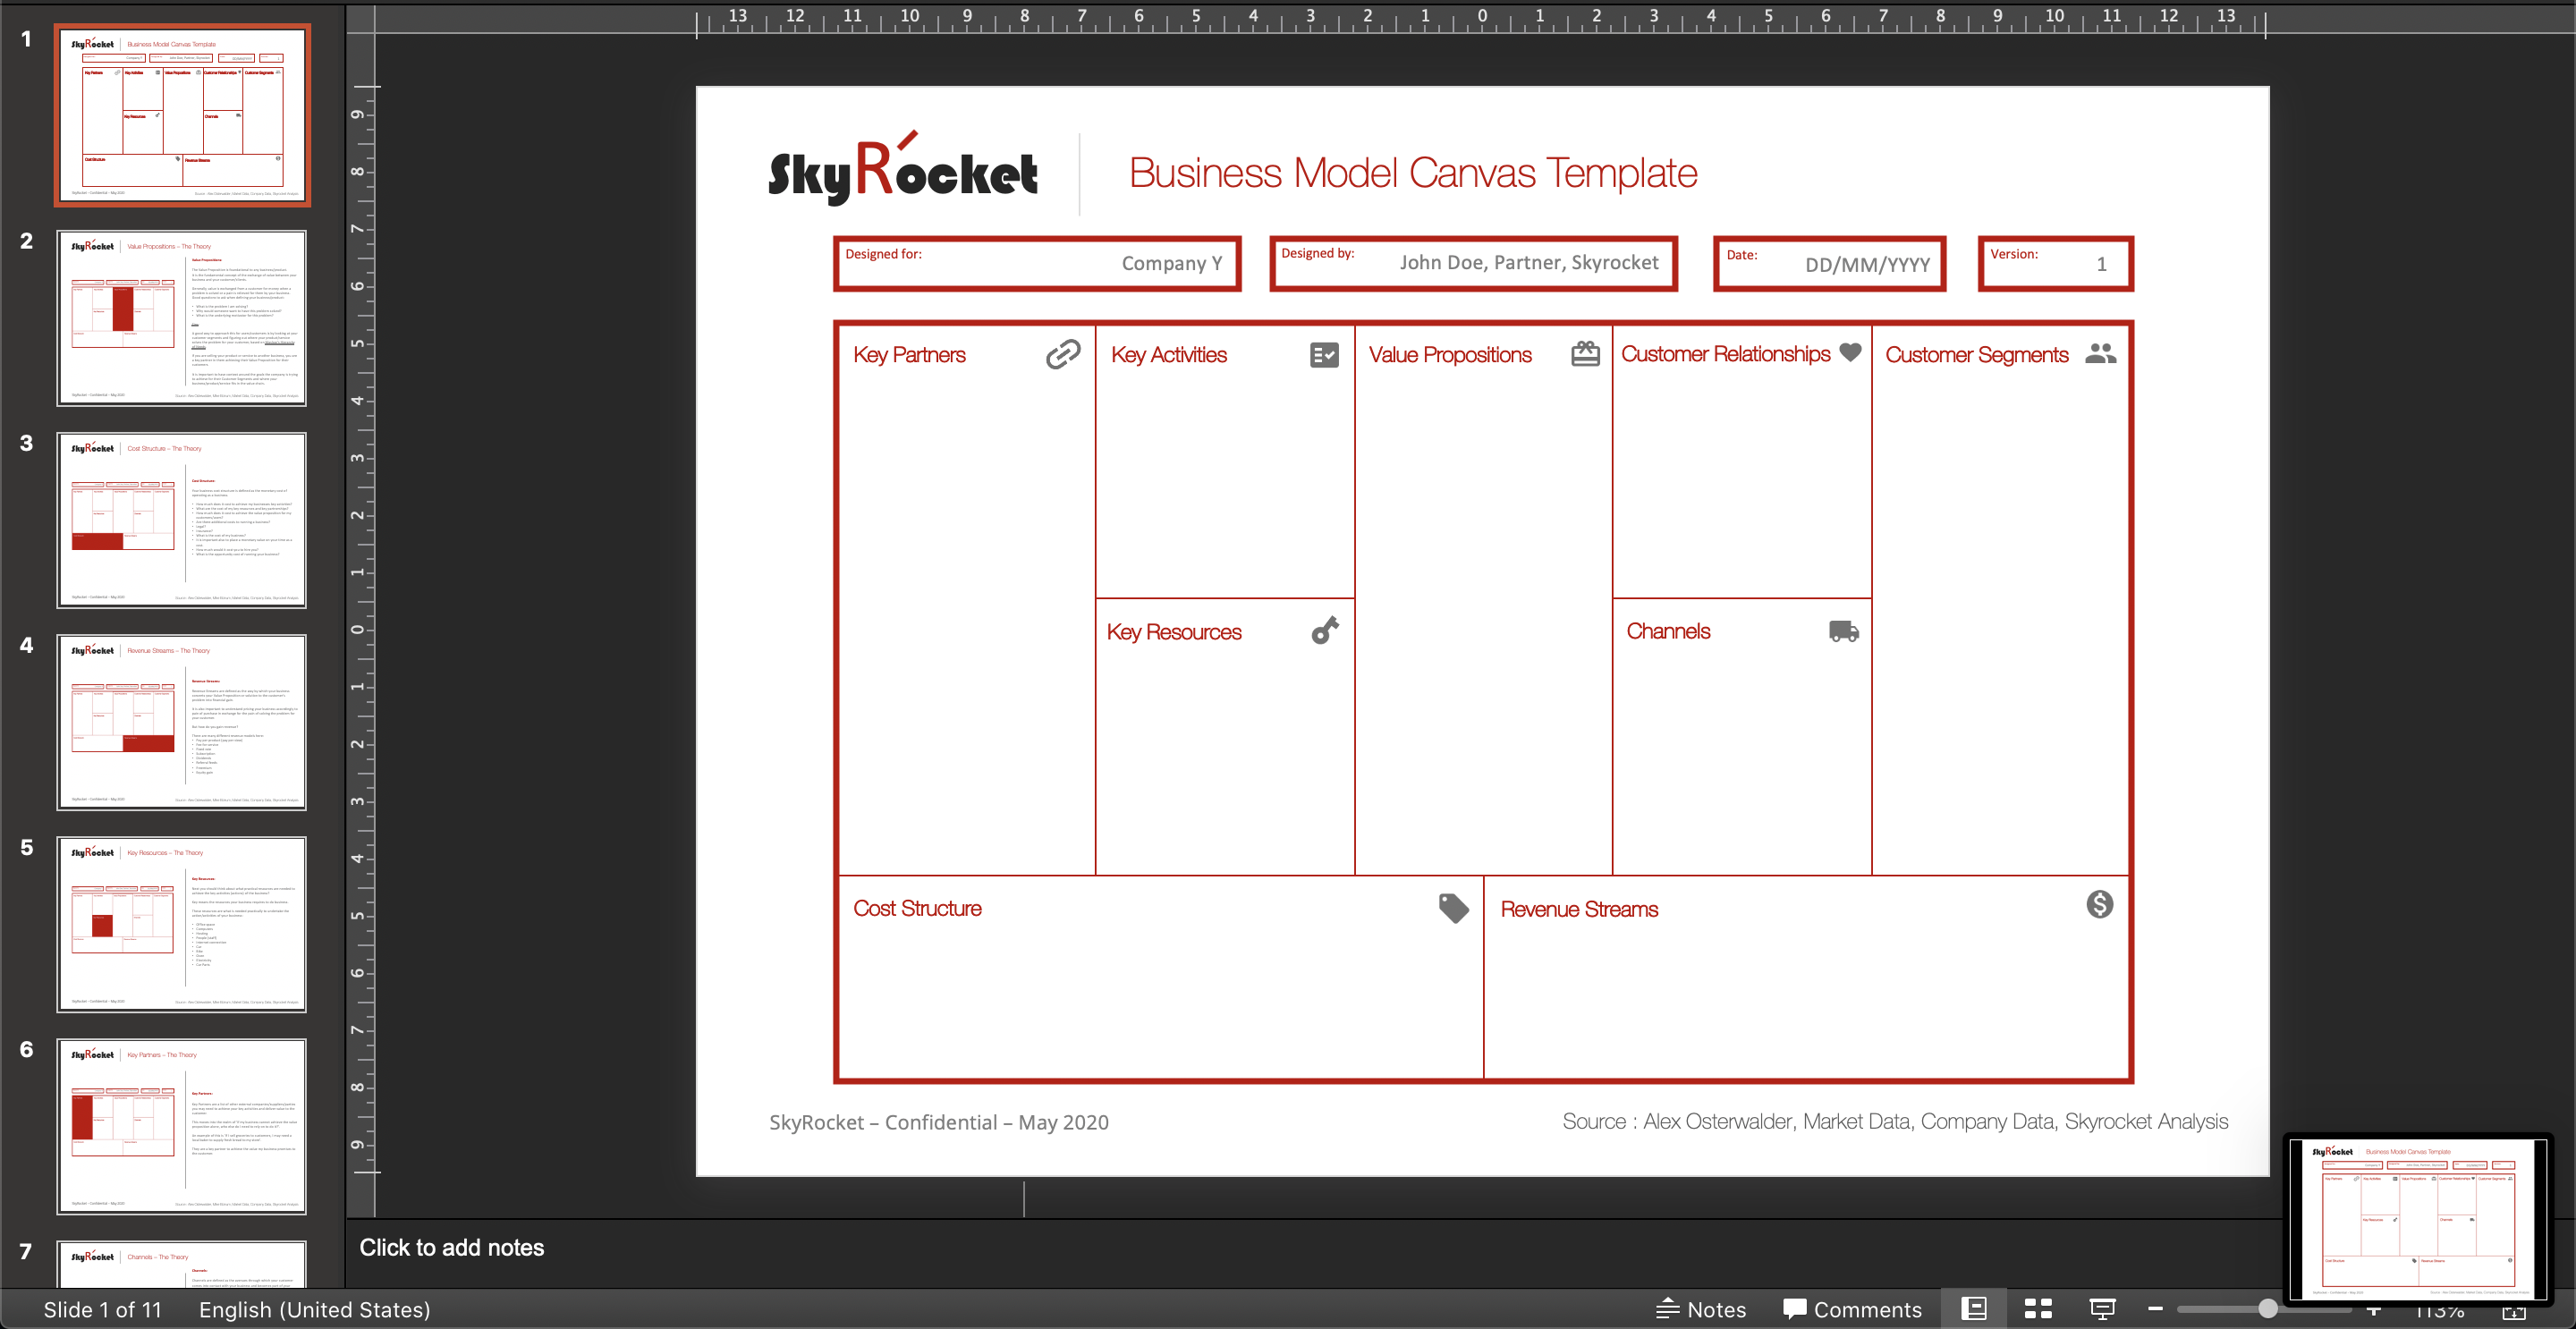Click the horizontal ruler above slide
This screenshot has height=1329, width=2576.
(1481, 18)
